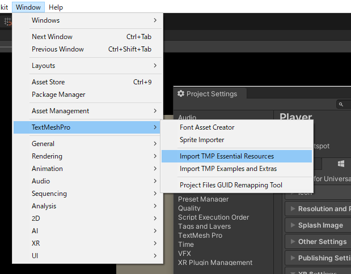The width and height of the screenshot is (351, 274).
Task: Select TextMeshPro menu item
Action: tap(87, 127)
